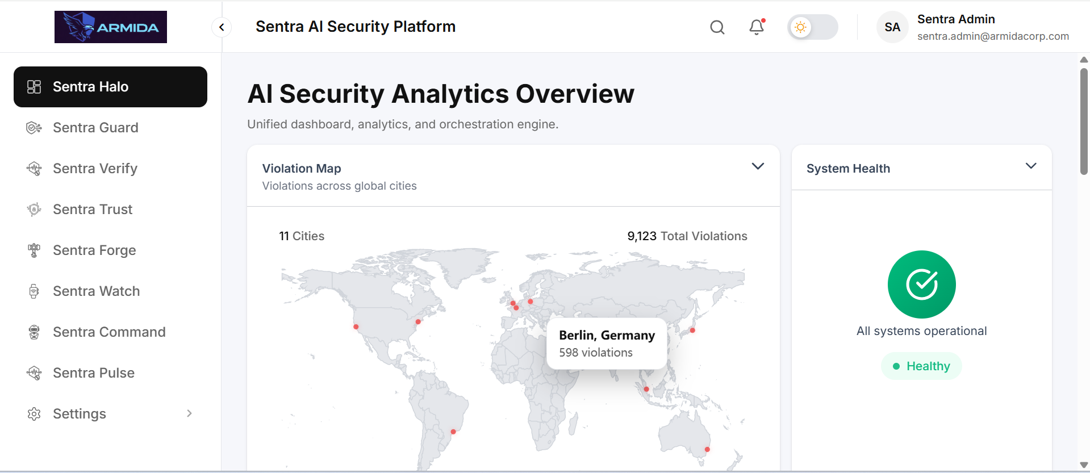Click the Sentra Command icon
The image size is (1090, 473).
[34, 332]
